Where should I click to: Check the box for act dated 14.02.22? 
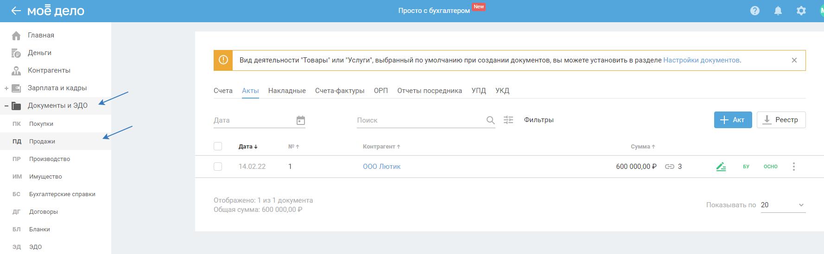click(x=218, y=167)
